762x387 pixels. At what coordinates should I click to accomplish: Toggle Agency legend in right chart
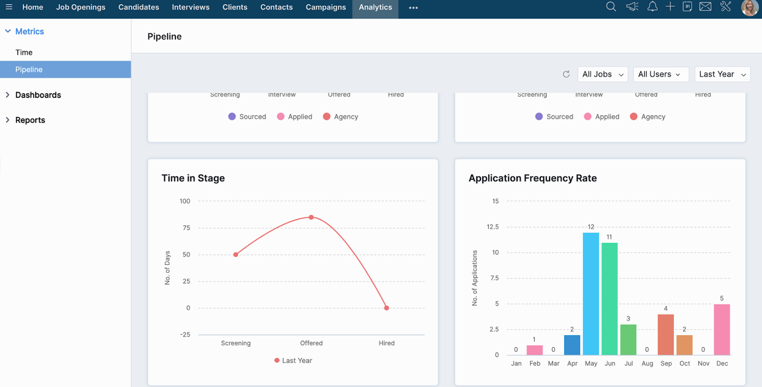(648, 116)
